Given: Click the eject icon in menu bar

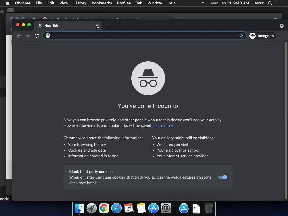Looking at the screenshot, I should pyautogui.click(x=203, y=3).
